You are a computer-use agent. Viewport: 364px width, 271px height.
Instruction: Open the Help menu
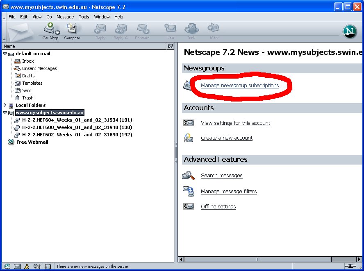tap(118, 17)
